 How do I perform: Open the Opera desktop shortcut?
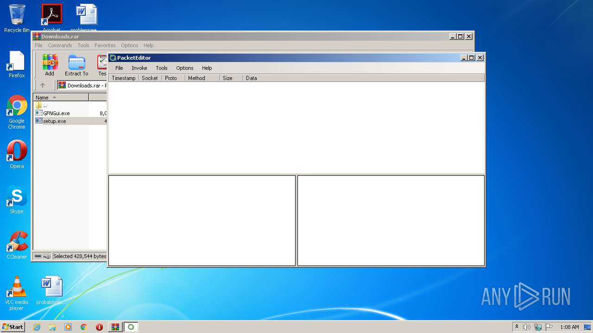(x=17, y=154)
